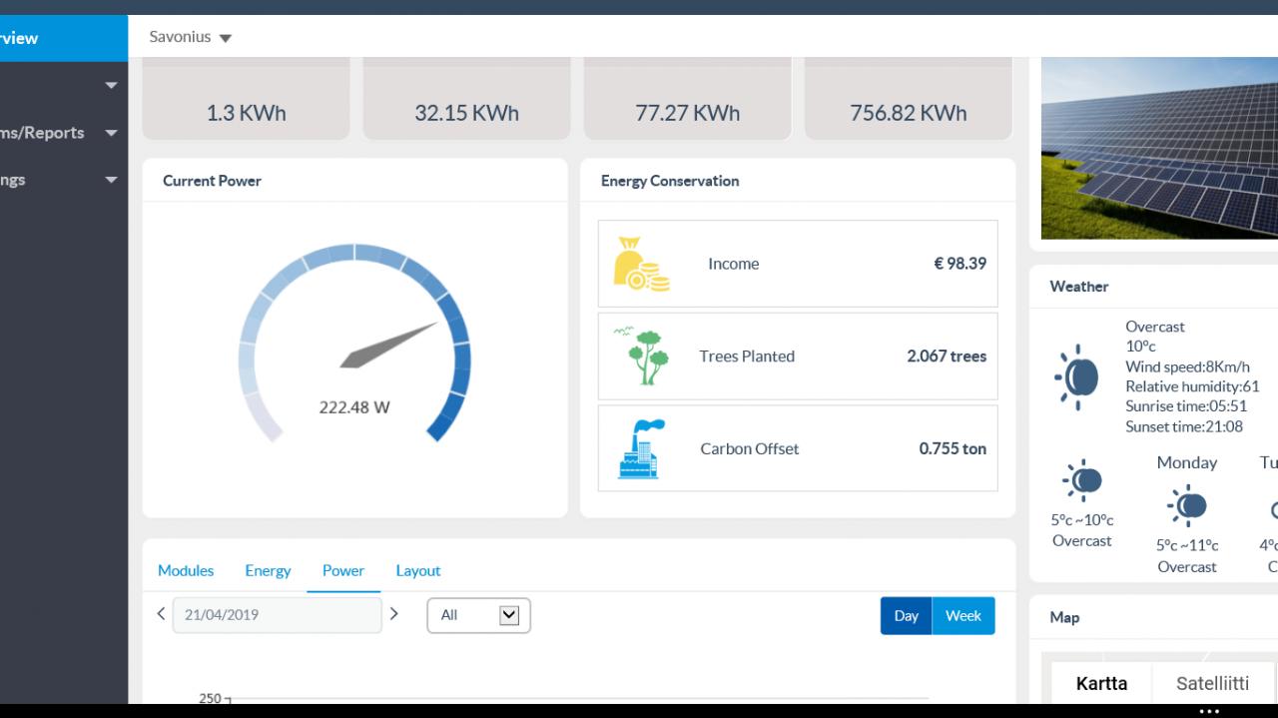This screenshot has height=718, width=1278.
Task: Click the Monday forecast label
Action: [1187, 462]
